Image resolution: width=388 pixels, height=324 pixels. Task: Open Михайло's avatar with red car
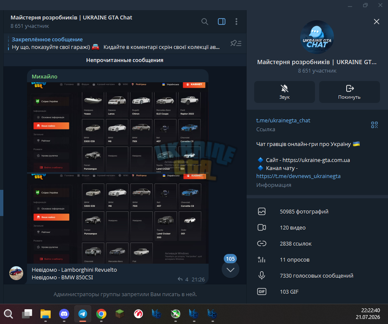16,273
